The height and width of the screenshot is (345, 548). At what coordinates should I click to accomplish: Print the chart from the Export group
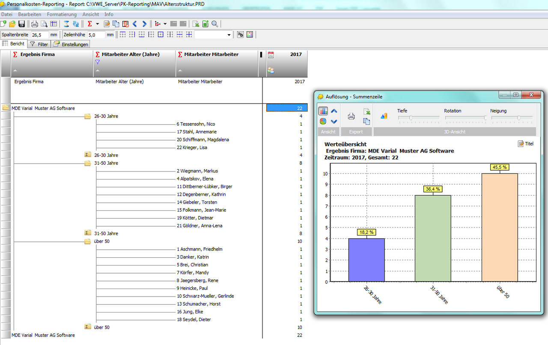351,116
